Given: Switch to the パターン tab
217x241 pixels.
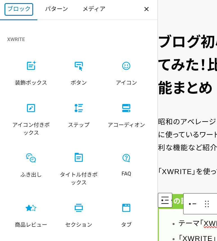Looking at the screenshot, I should (x=56, y=9).
